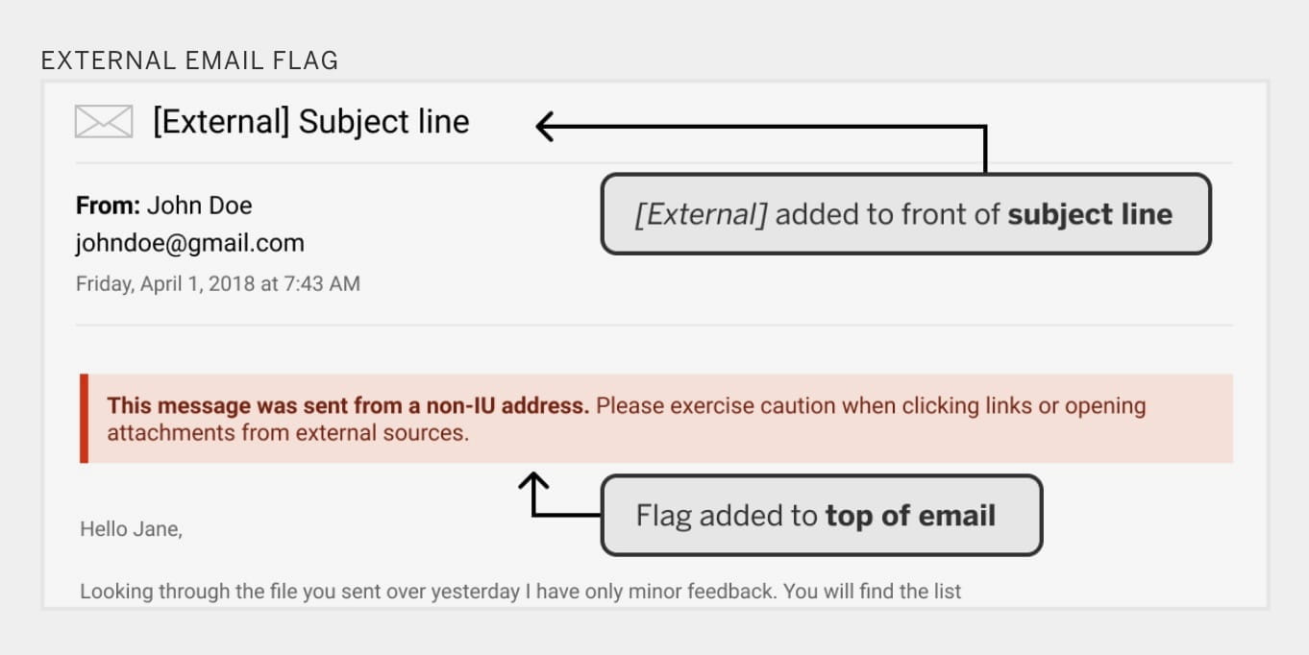Click the left-pointing arrowhead near the subject line

(x=545, y=126)
